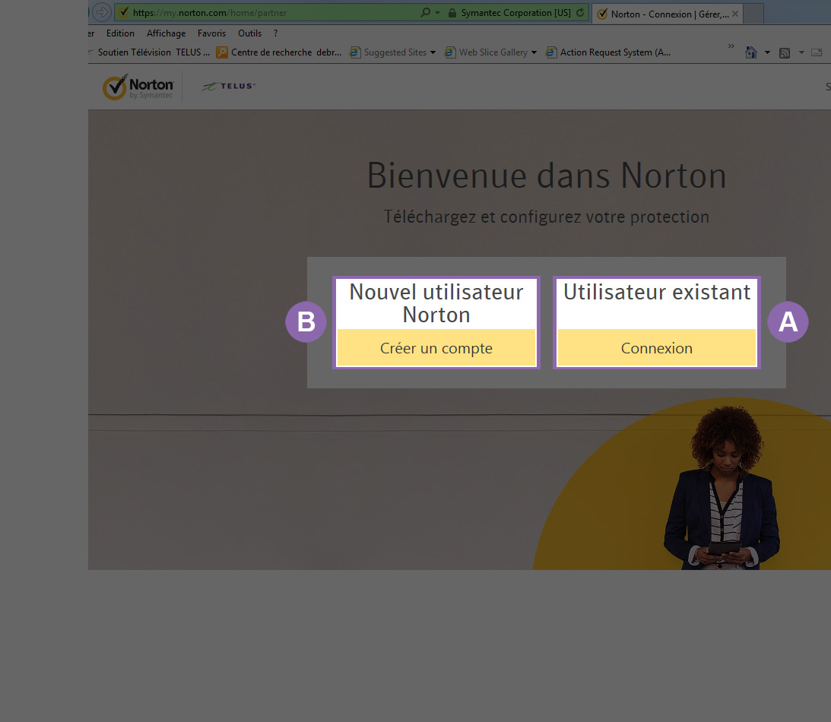Open the Outils menu
The width and height of the screenshot is (831, 722).
pos(249,33)
